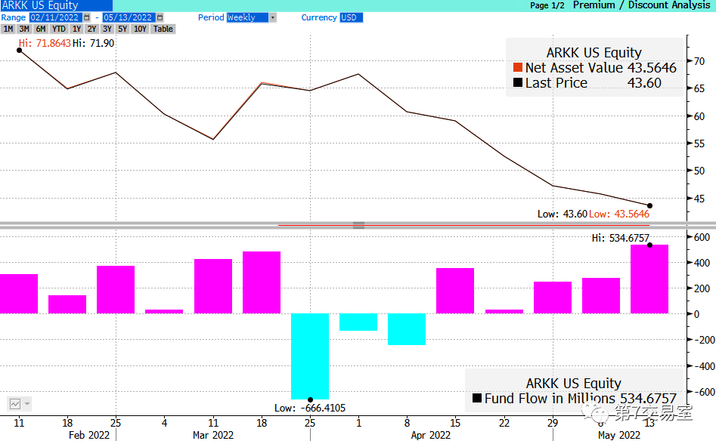The image size is (716, 444).
Task: Expand the arrow beside the chart options icon
Action: click(27, 404)
